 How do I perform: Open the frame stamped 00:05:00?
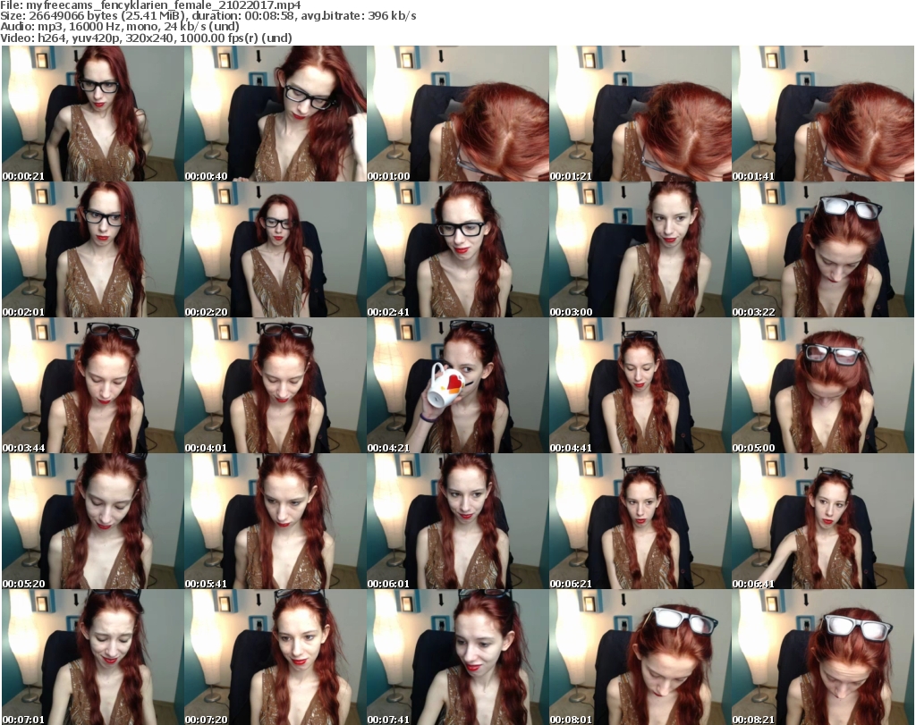pyautogui.click(x=823, y=386)
